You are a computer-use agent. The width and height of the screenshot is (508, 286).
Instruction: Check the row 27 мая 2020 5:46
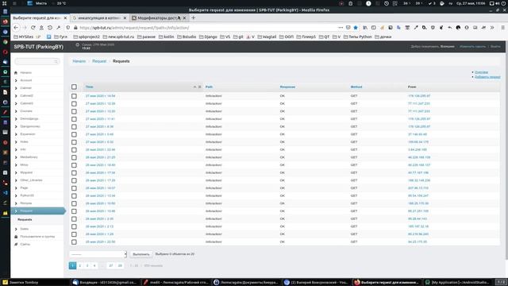[x=74, y=134]
